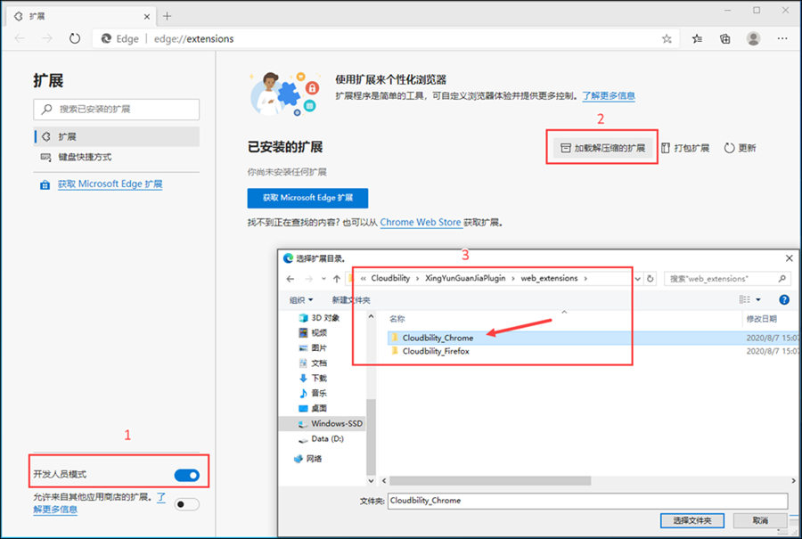Go back in the folder dialog
The width and height of the screenshot is (802, 539).
291,279
